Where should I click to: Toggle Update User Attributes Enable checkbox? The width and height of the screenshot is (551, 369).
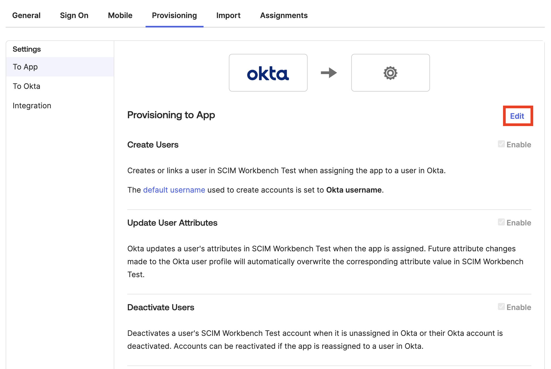coord(501,222)
